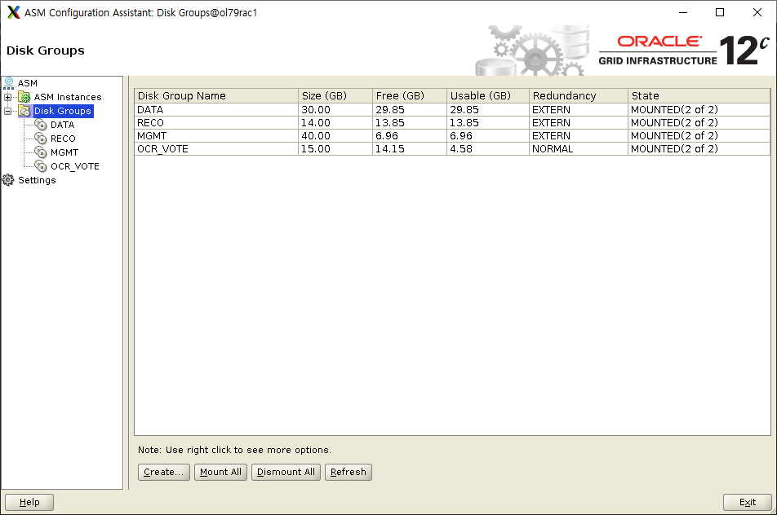
Task: Select Disk Groups node in the tree
Action: pos(62,111)
